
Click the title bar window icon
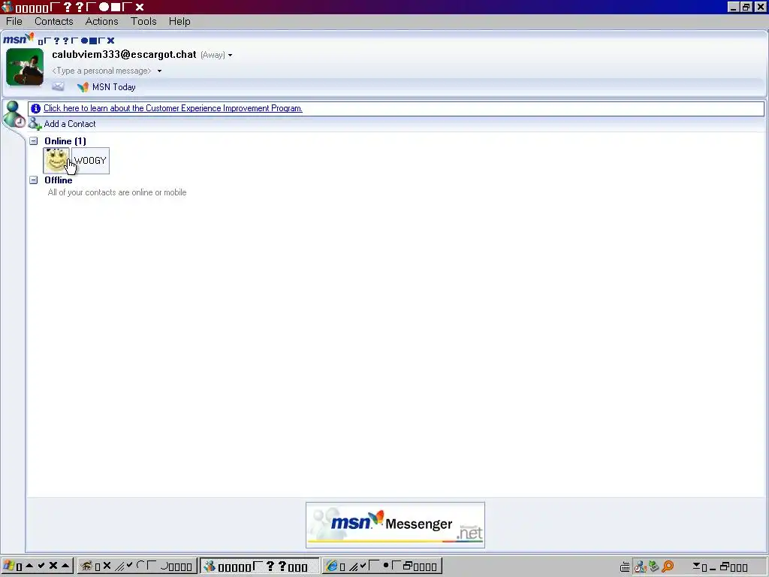pyautogui.click(x=7, y=7)
